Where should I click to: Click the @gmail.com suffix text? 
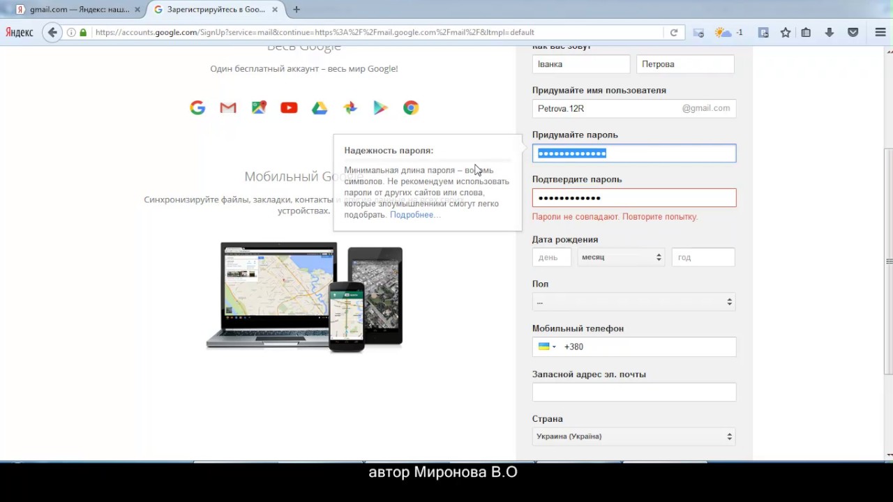tap(706, 108)
